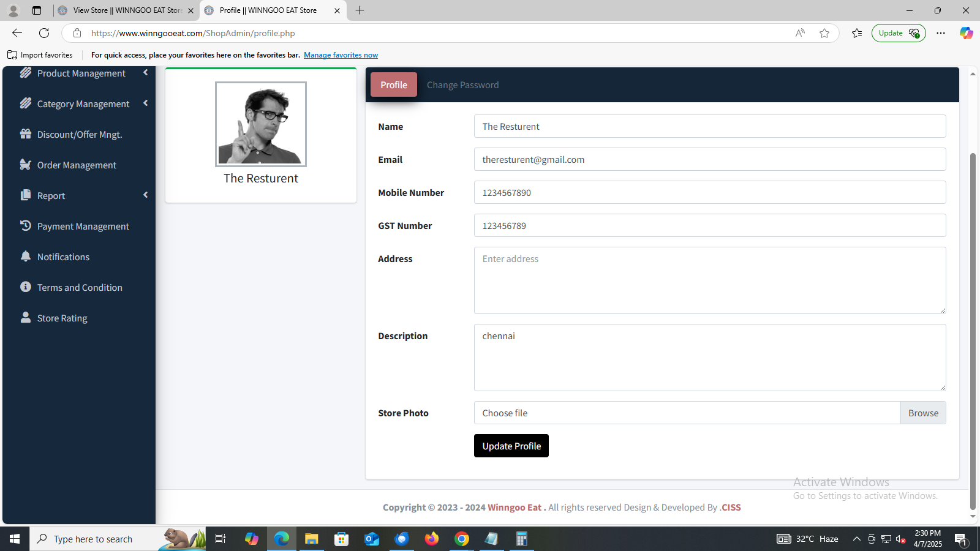Click the Address text area
This screenshot has width=980, height=551.
click(709, 280)
